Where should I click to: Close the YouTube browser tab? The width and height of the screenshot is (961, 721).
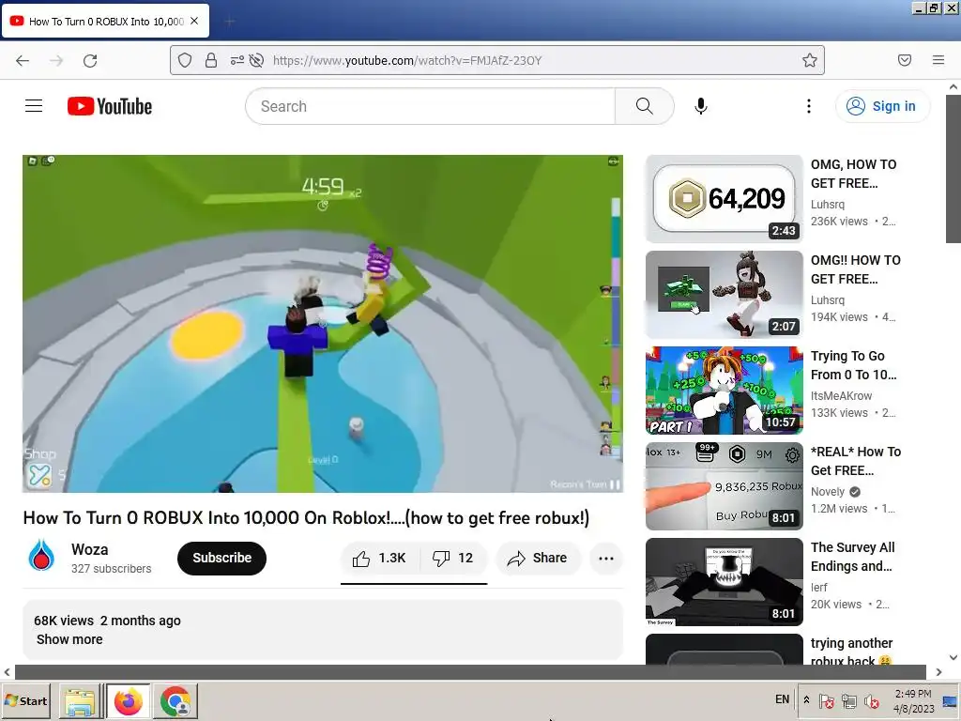click(194, 21)
